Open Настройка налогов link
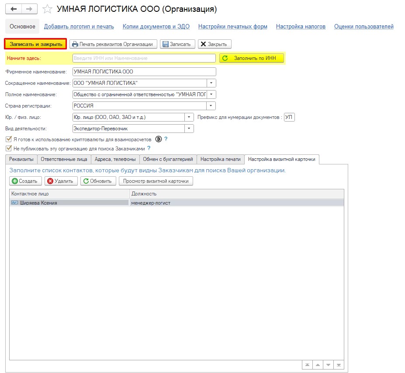405x373 pixels. (x=301, y=26)
